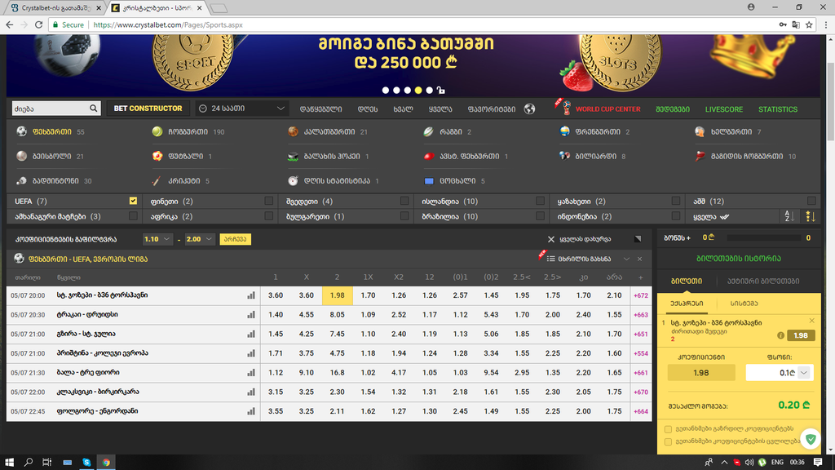
Task: Click the collapse-panel corner icon near close all
Action: [638, 239]
